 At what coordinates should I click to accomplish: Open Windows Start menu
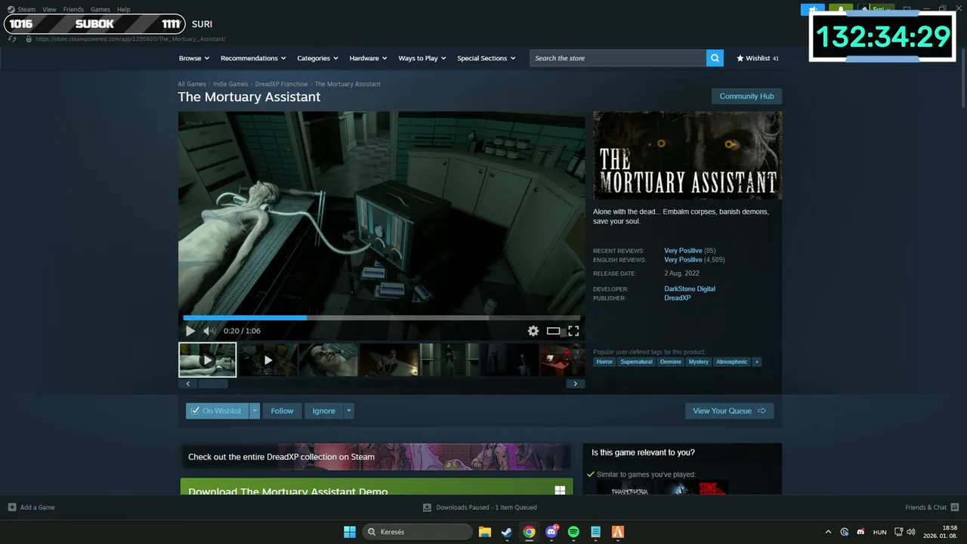pyautogui.click(x=350, y=532)
